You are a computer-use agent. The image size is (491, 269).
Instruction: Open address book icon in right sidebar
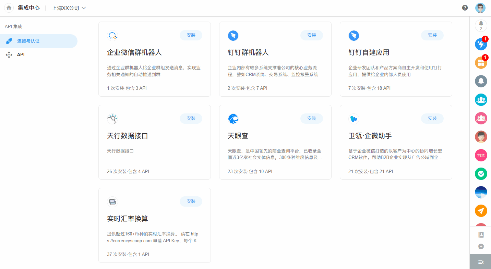click(481, 235)
